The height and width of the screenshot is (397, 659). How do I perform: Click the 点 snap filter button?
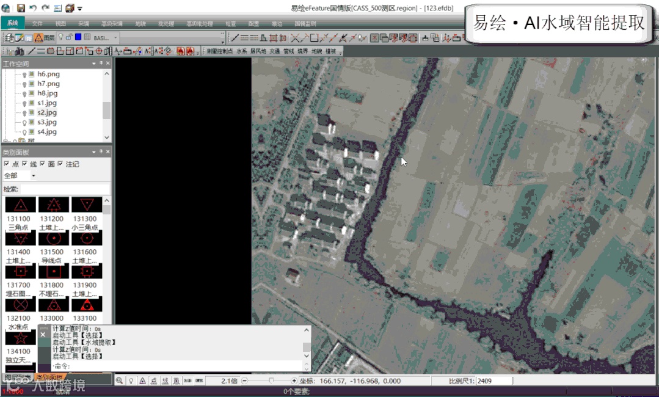click(154, 381)
